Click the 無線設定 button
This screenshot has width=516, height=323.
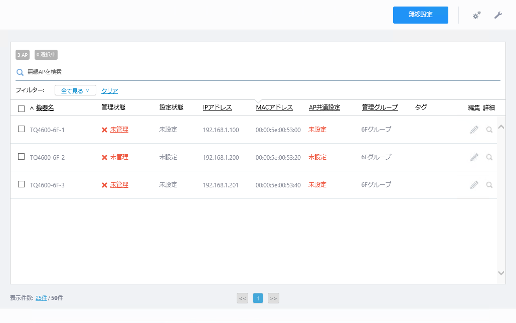(421, 15)
